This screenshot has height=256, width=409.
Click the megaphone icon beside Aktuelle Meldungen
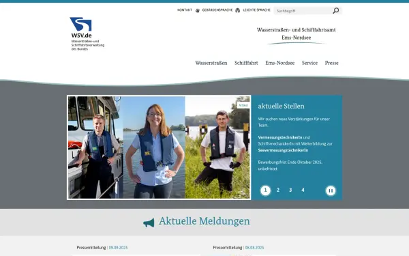149,223
